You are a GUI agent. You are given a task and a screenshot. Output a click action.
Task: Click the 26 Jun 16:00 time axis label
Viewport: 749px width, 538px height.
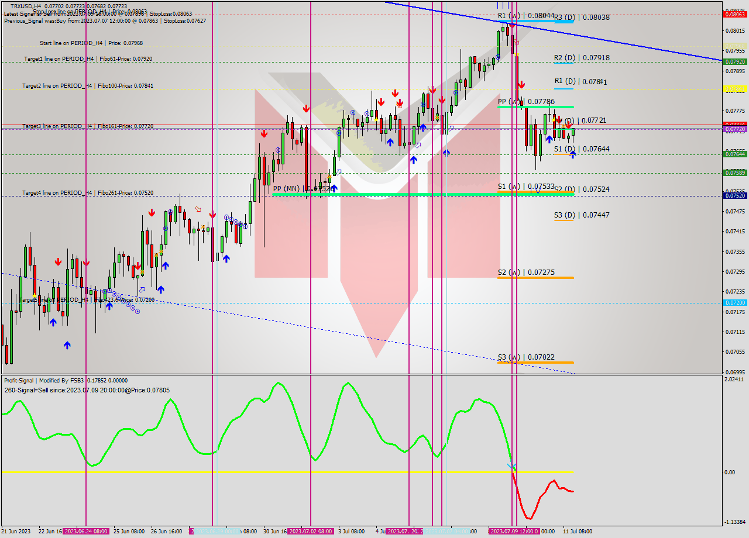point(166,532)
